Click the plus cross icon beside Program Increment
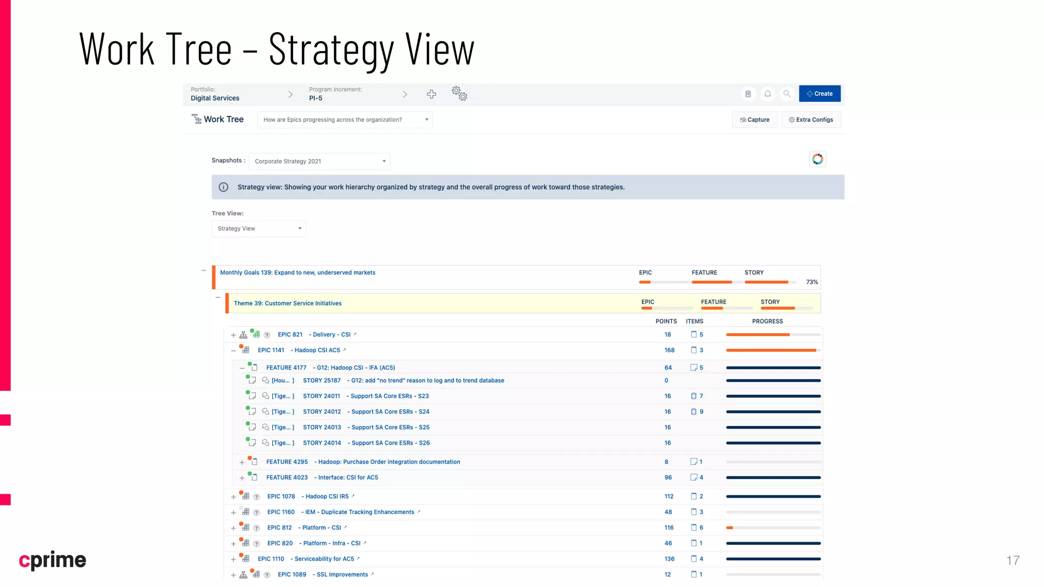This screenshot has height=587, width=1044. click(x=431, y=94)
